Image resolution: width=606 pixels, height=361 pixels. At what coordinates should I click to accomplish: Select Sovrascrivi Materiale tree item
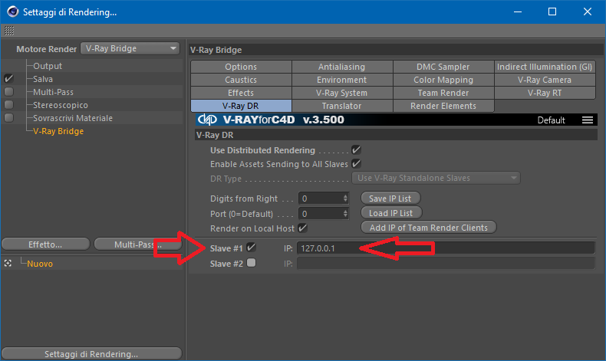point(73,118)
